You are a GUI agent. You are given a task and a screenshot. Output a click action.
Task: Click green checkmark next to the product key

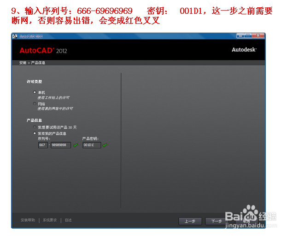tap(105, 145)
